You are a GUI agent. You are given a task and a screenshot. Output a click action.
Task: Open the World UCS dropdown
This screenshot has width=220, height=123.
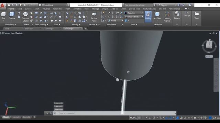(x=115, y=20)
